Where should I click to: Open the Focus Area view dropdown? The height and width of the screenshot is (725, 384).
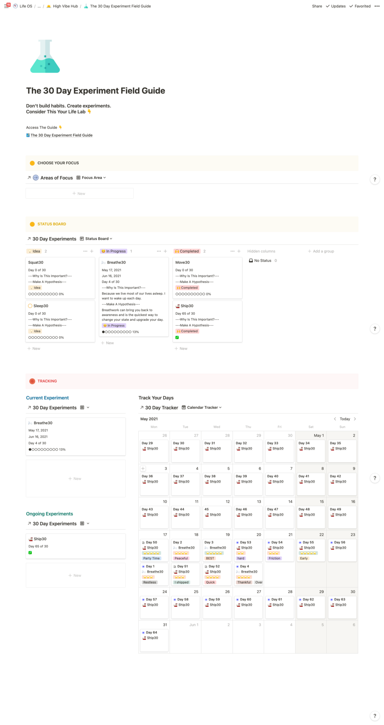(x=91, y=178)
